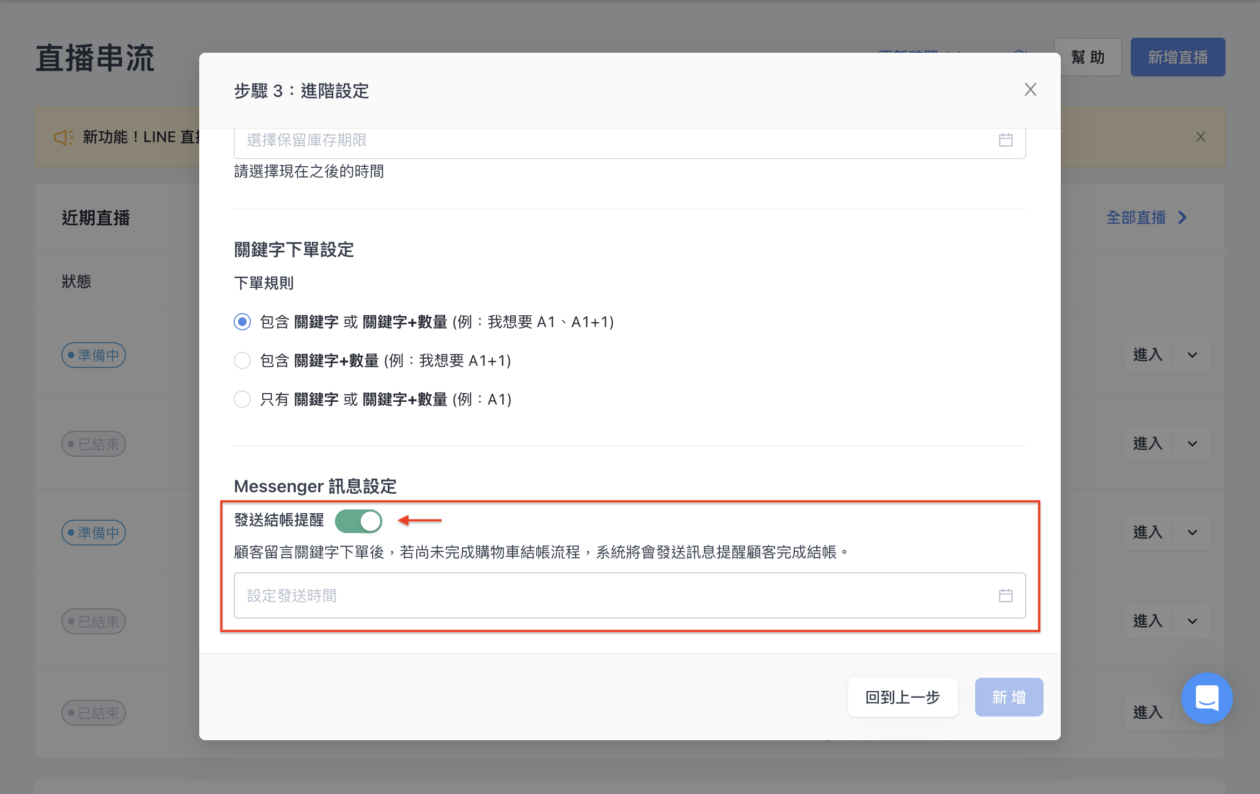Select 包含 關鍵字 或 關鍵字+數量 rule

(x=242, y=322)
